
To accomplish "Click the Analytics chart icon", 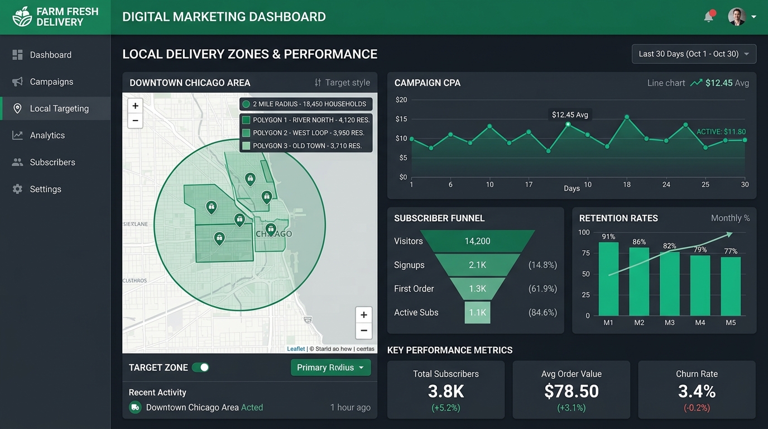I will click(x=17, y=135).
